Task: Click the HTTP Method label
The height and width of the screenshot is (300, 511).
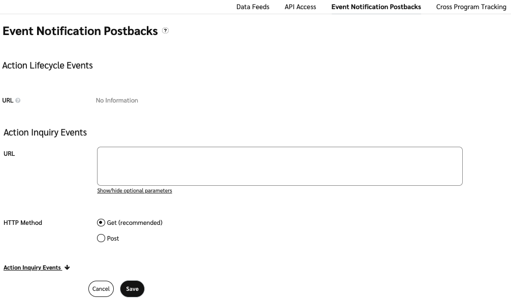Action: (x=23, y=222)
